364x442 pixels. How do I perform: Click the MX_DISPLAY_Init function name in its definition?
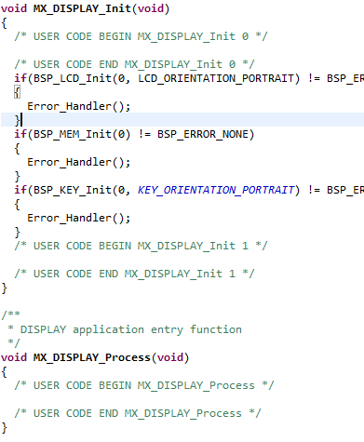(x=82, y=8)
